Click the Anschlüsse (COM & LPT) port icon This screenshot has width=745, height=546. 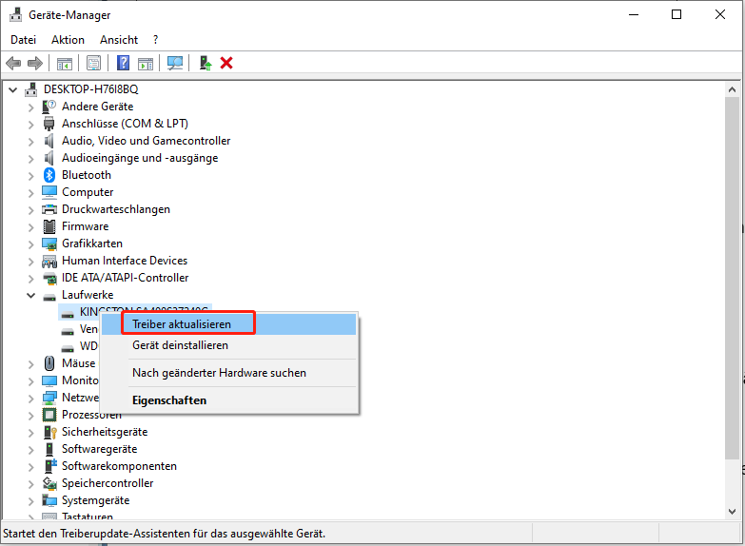(49, 124)
